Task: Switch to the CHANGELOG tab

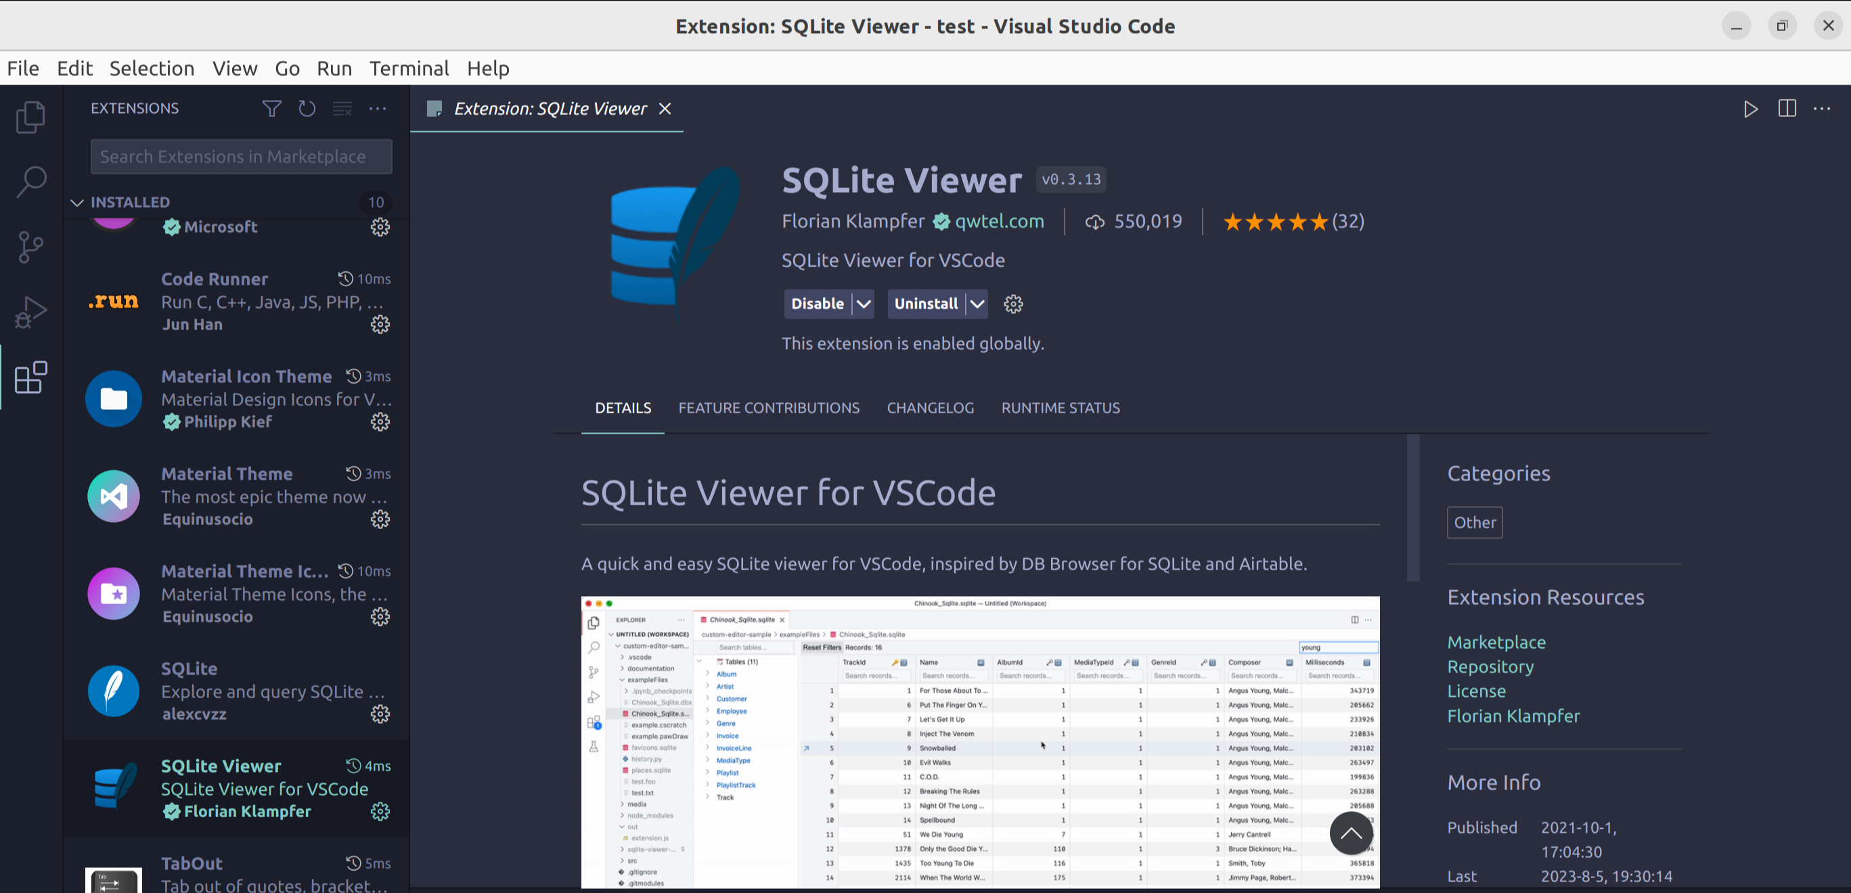Action: [930, 408]
